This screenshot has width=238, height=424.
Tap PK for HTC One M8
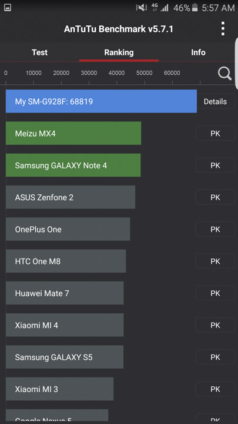[215, 261]
